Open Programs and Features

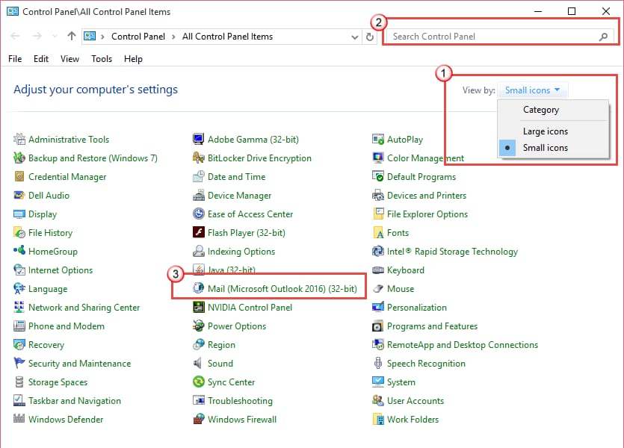click(x=432, y=326)
